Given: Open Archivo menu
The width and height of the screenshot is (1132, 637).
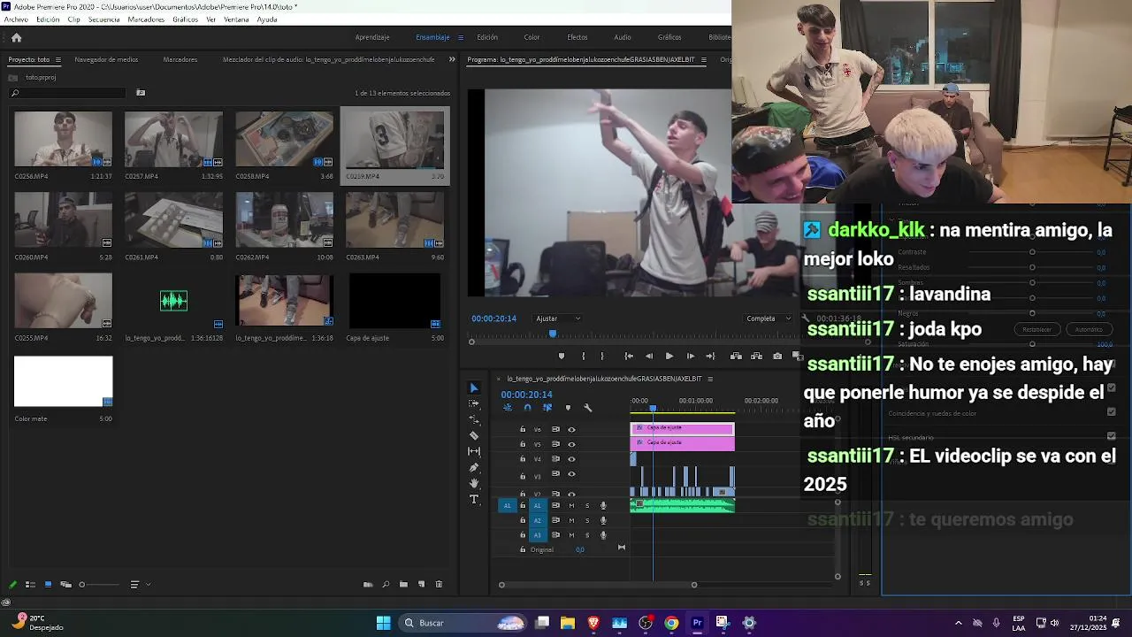Looking at the screenshot, I should (x=16, y=19).
